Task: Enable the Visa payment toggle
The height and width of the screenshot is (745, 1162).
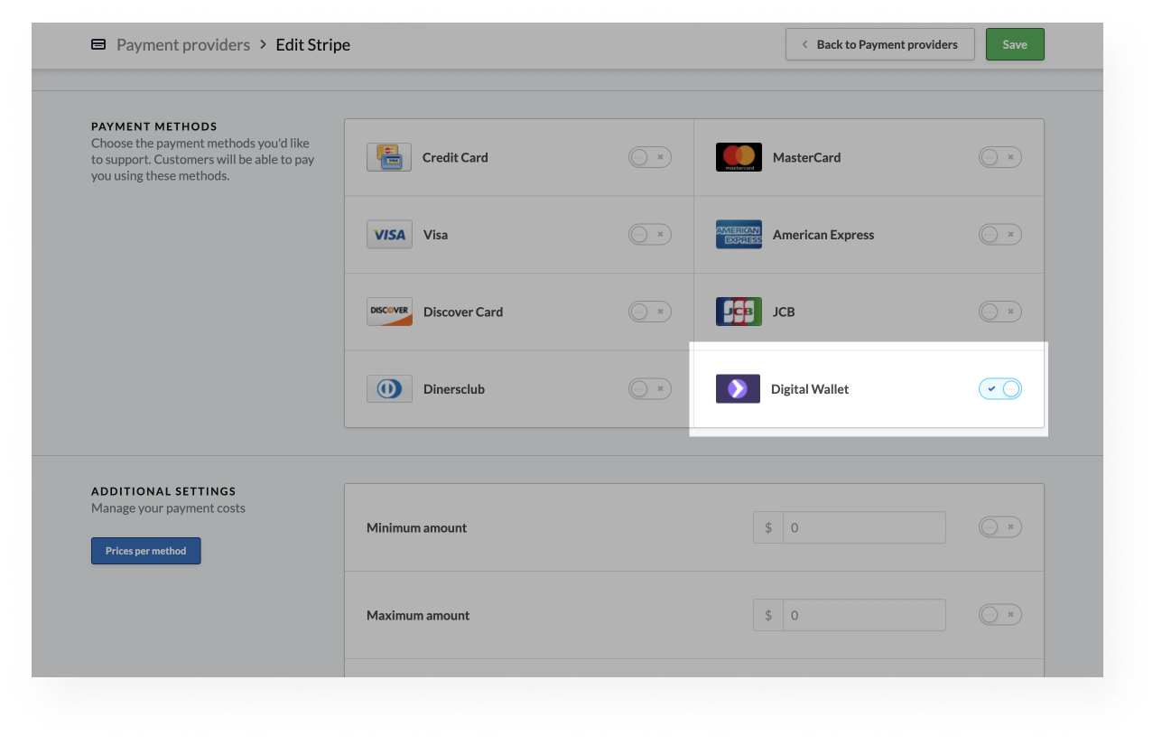Action: coord(649,235)
